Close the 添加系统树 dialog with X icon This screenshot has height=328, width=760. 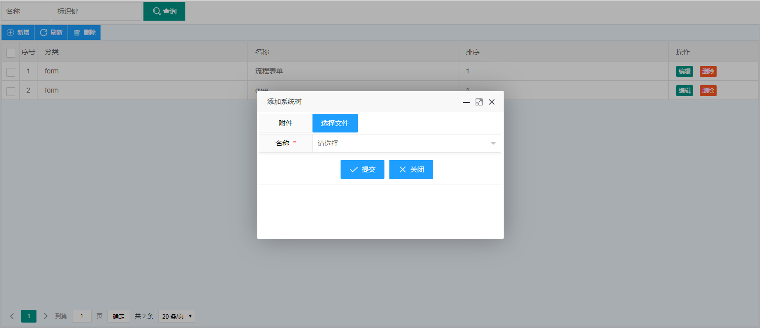point(492,102)
